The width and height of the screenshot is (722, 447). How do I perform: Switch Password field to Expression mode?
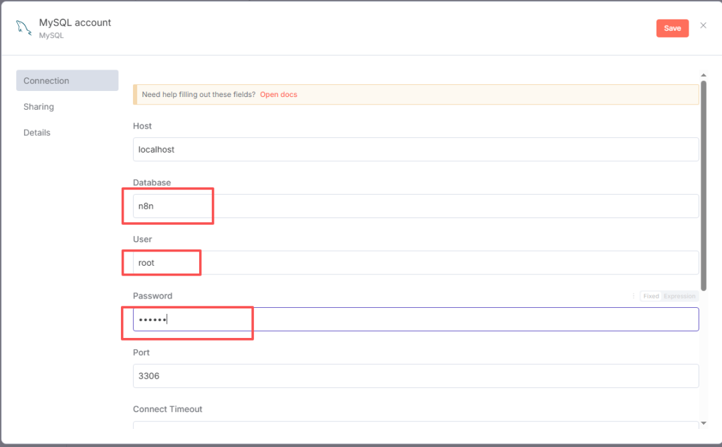(x=680, y=296)
